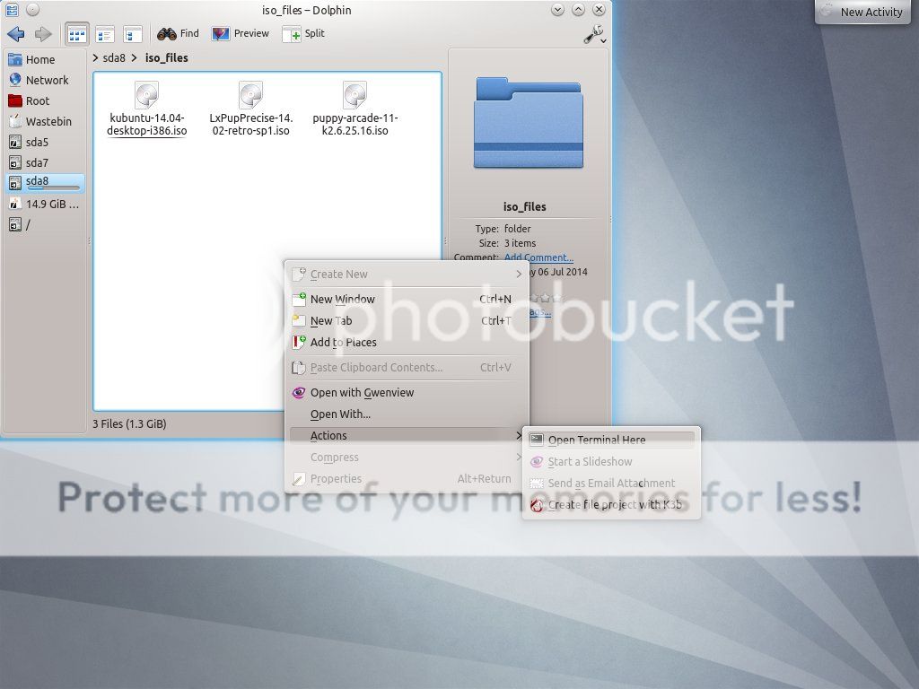Expand the Actions submenu
Image resolution: width=919 pixels, height=689 pixels.
(x=406, y=436)
